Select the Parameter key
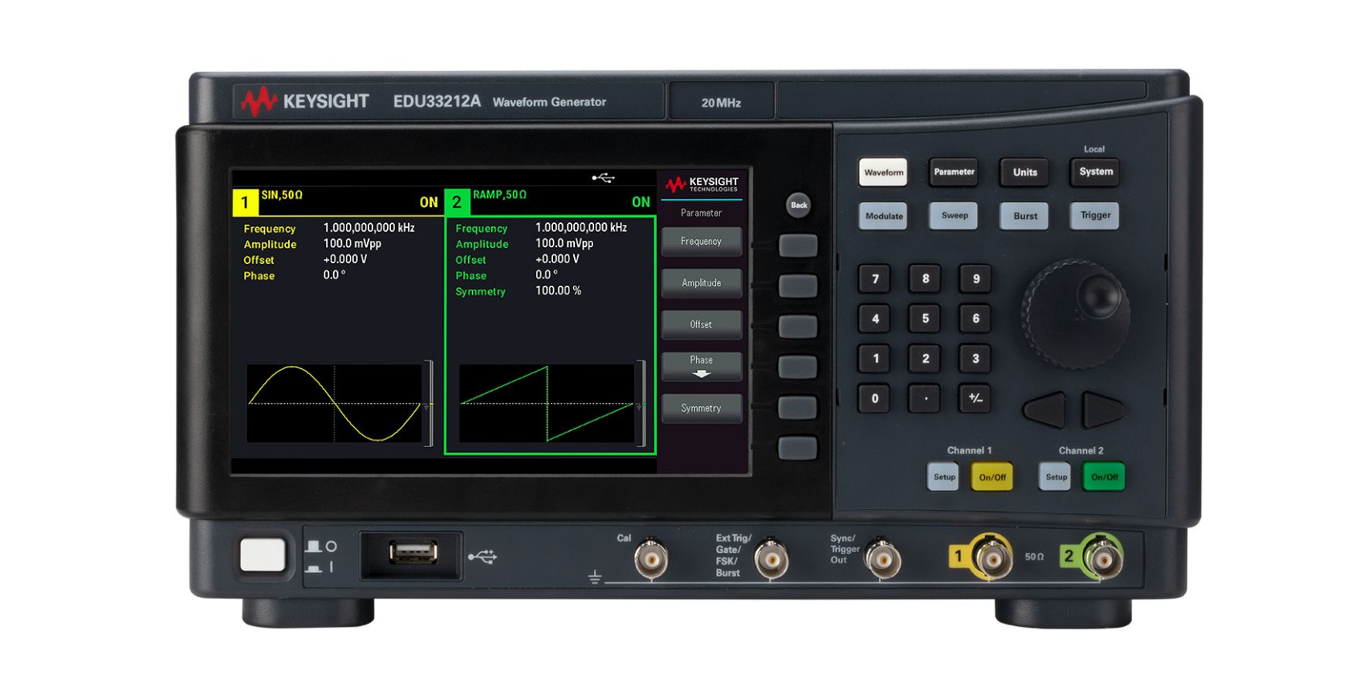Viewport: 1372px width, 695px height. (954, 172)
